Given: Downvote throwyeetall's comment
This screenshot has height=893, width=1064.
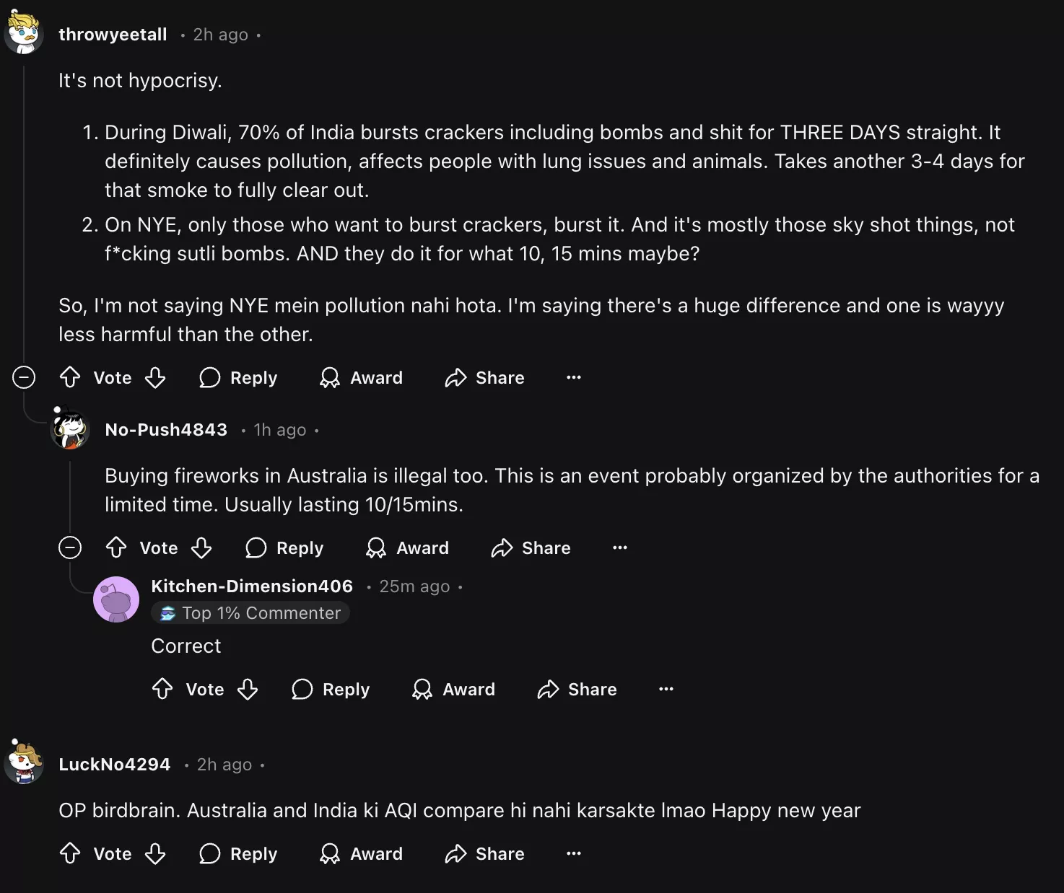Looking at the screenshot, I should click(155, 377).
